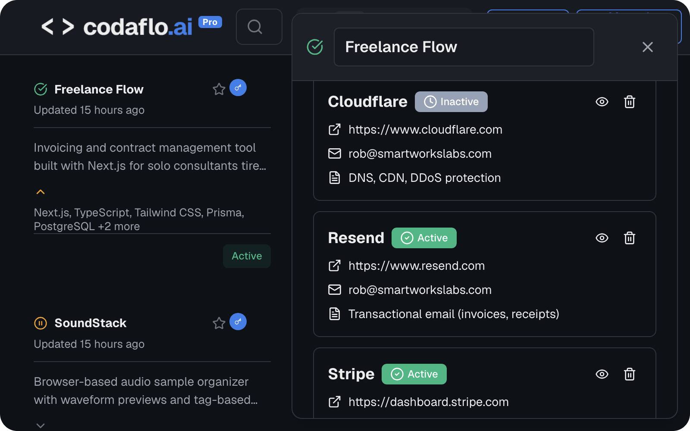This screenshot has width=690, height=431.
Task: Expand the SoundStack description with the down chevron
Action: [40, 425]
